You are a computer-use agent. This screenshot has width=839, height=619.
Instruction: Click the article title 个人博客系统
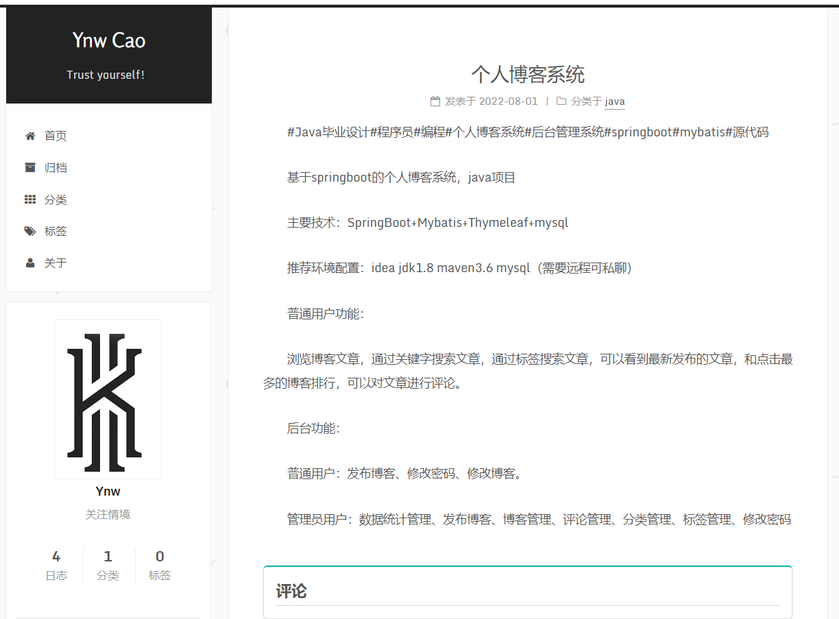pyautogui.click(x=528, y=74)
